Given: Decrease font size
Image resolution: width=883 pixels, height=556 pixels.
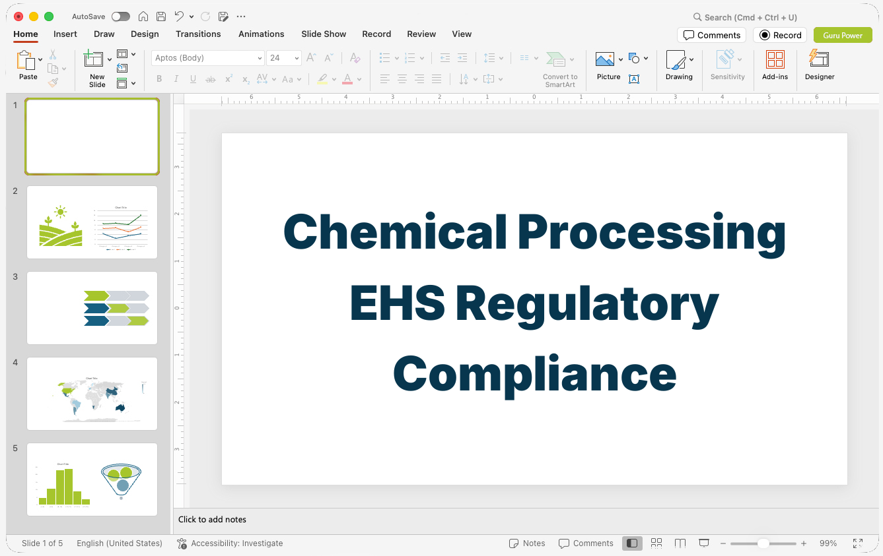Looking at the screenshot, I should click(x=328, y=58).
